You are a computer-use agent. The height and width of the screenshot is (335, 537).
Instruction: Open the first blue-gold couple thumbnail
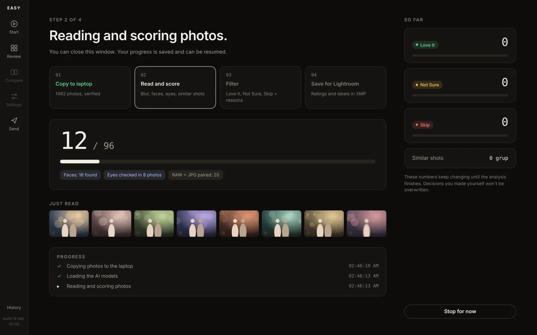pos(69,223)
